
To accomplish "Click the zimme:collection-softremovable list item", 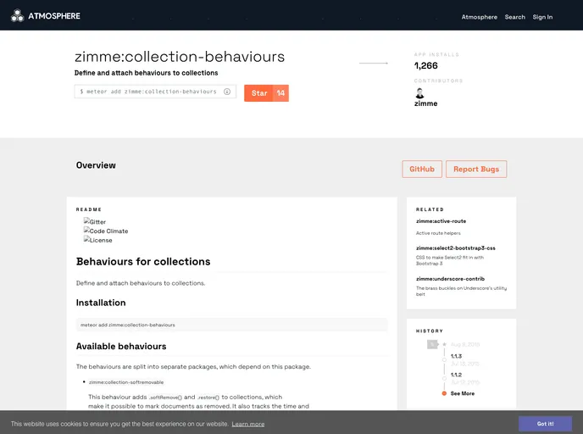I will point(126,382).
